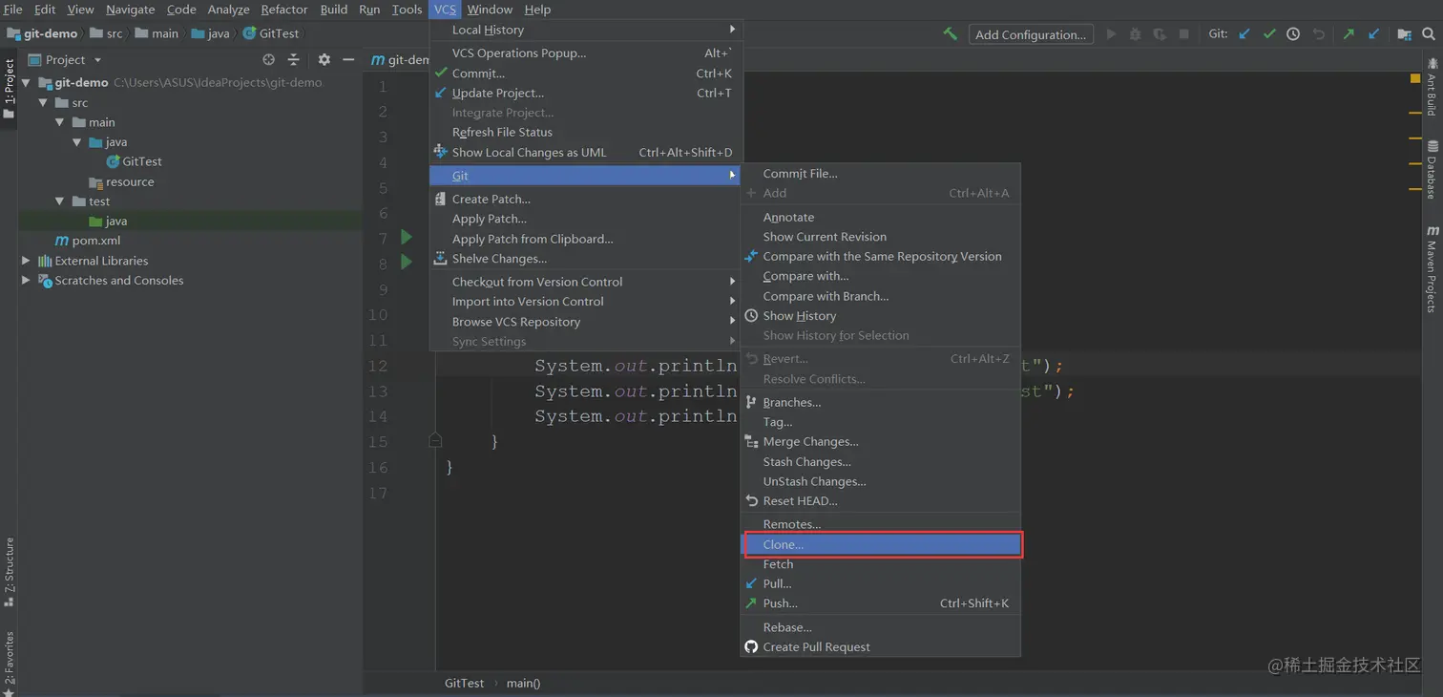Expand Scratches and Consoles node
The image size is (1443, 697).
(26, 280)
